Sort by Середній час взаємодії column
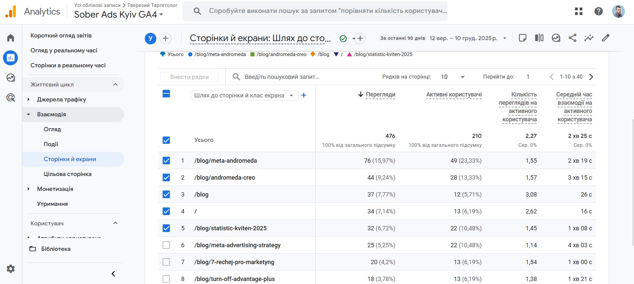 pyautogui.click(x=574, y=107)
